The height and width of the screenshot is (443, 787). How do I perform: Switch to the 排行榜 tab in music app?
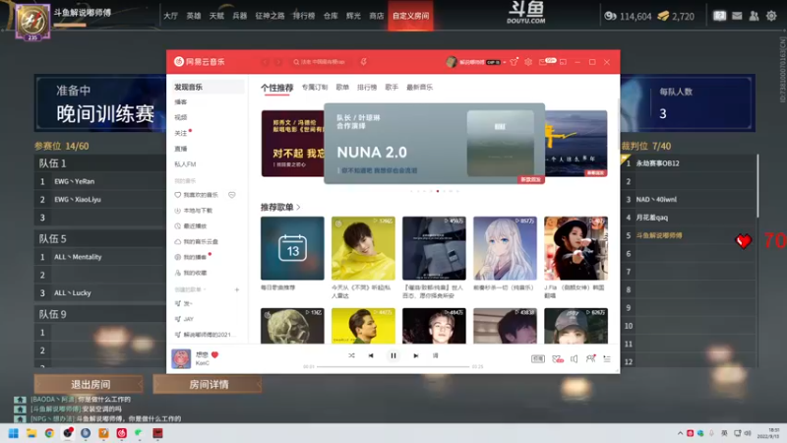point(367,88)
